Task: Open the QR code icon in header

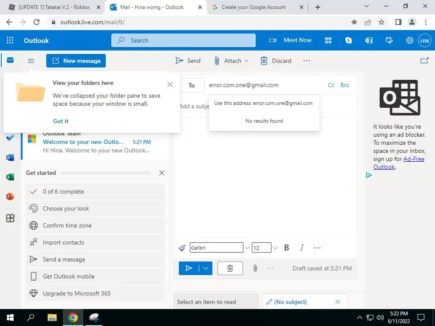Action: coord(328,40)
